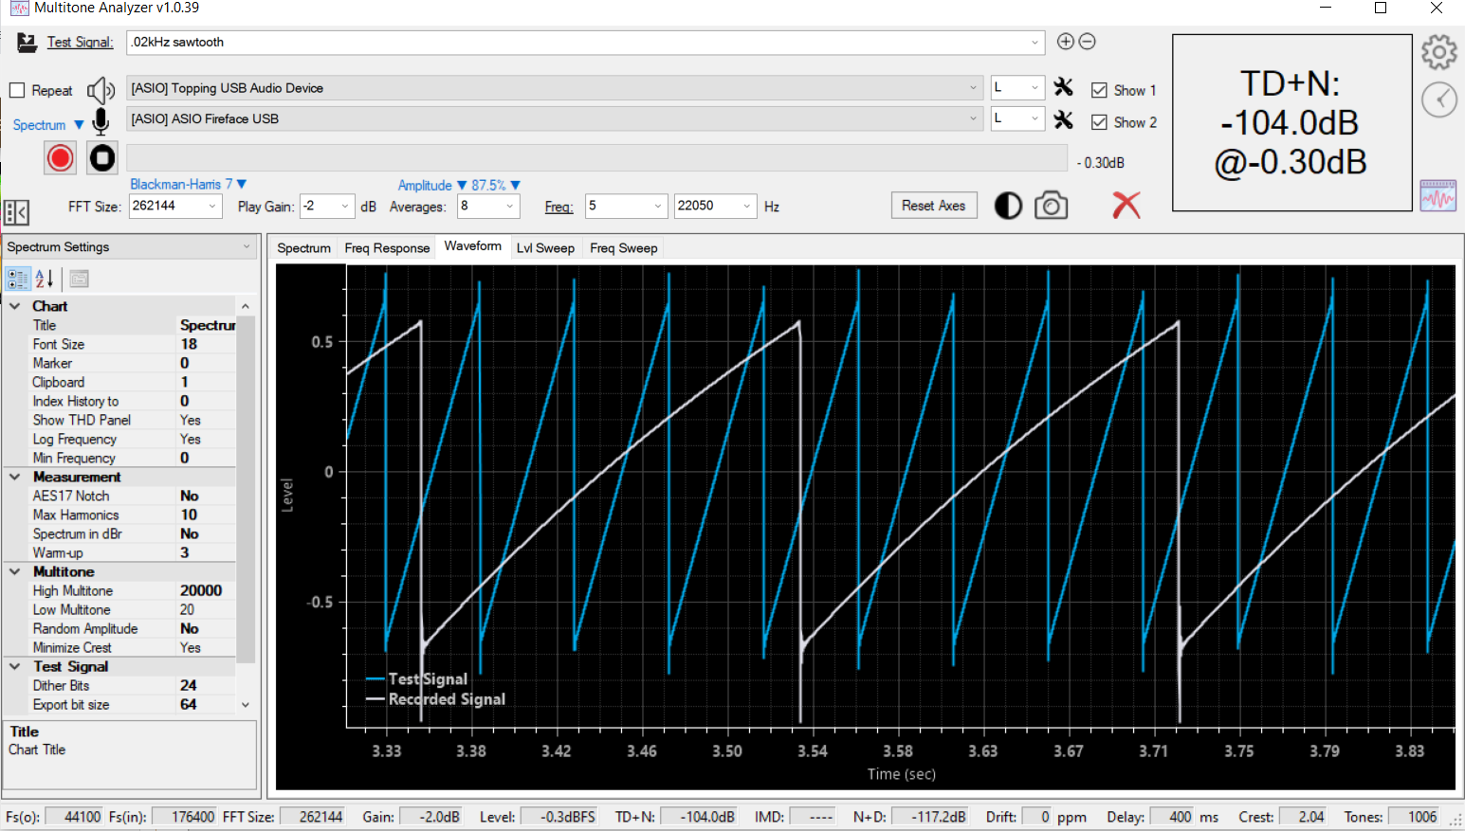Click the TD+N readout panel
Screen dimensions: 1465x831
coord(1292,123)
